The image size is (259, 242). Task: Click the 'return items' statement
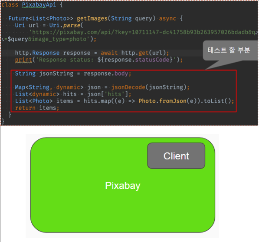click(37, 108)
